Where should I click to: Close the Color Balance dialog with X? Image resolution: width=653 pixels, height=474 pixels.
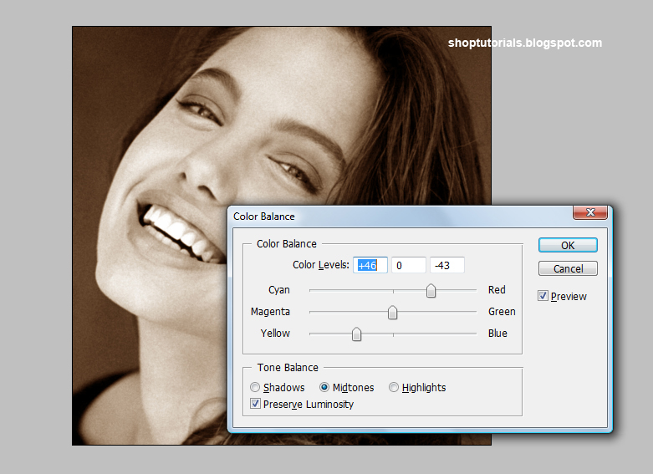point(590,212)
